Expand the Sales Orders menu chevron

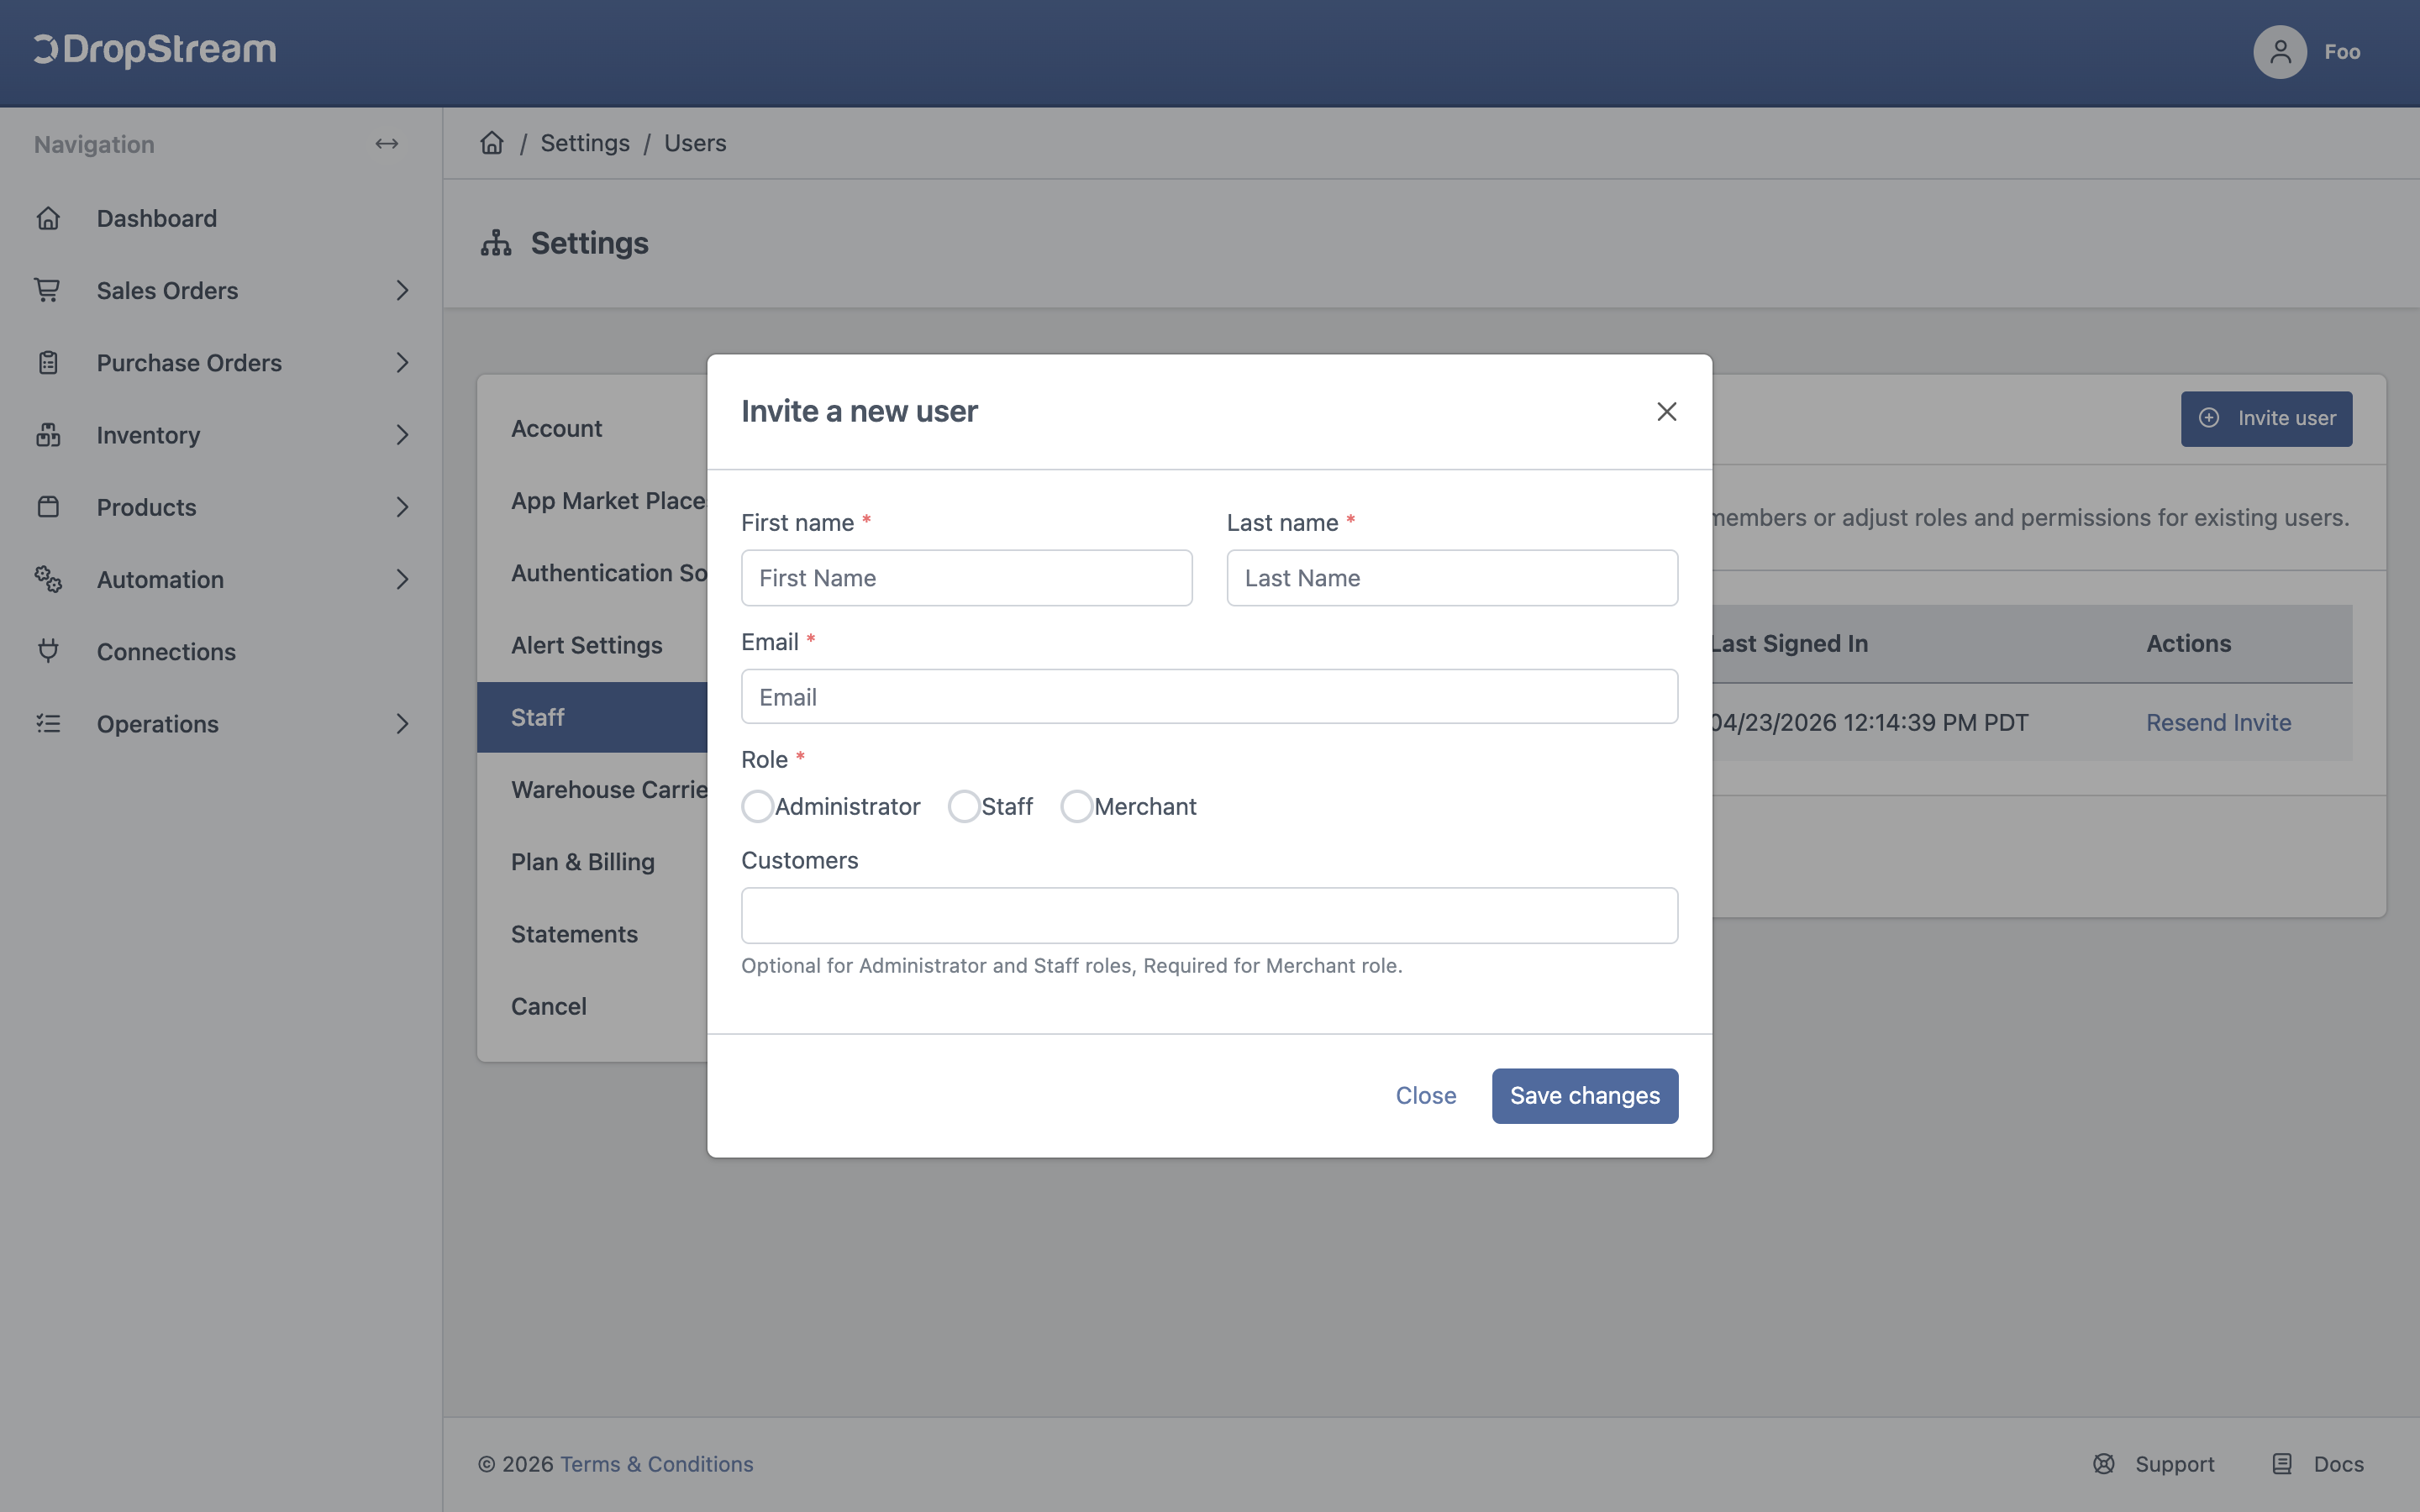pyautogui.click(x=402, y=290)
